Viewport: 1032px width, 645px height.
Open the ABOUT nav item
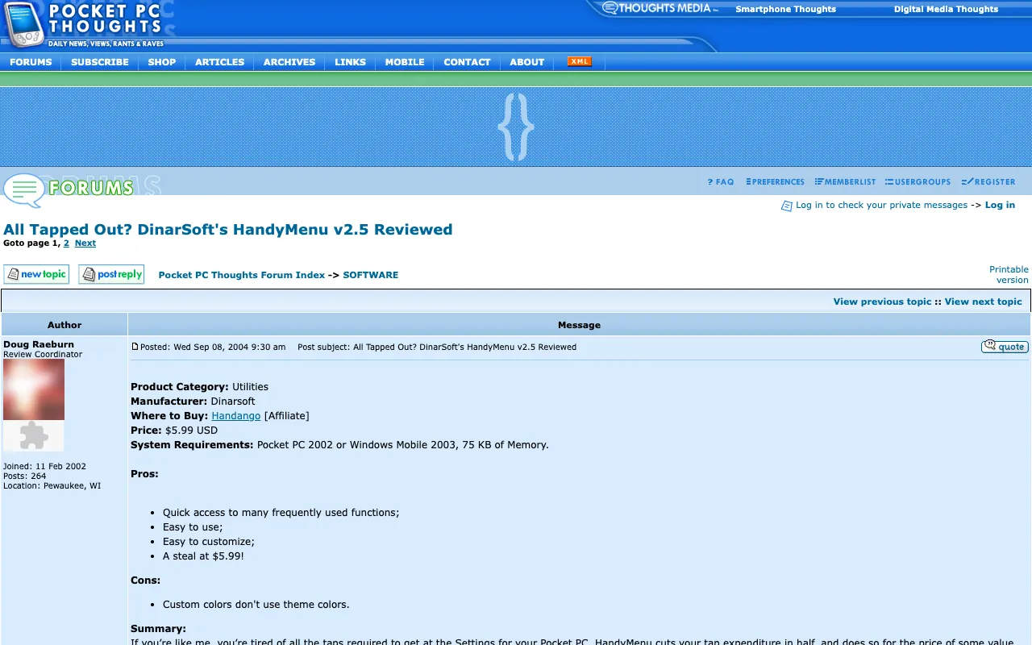coord(527,62)
